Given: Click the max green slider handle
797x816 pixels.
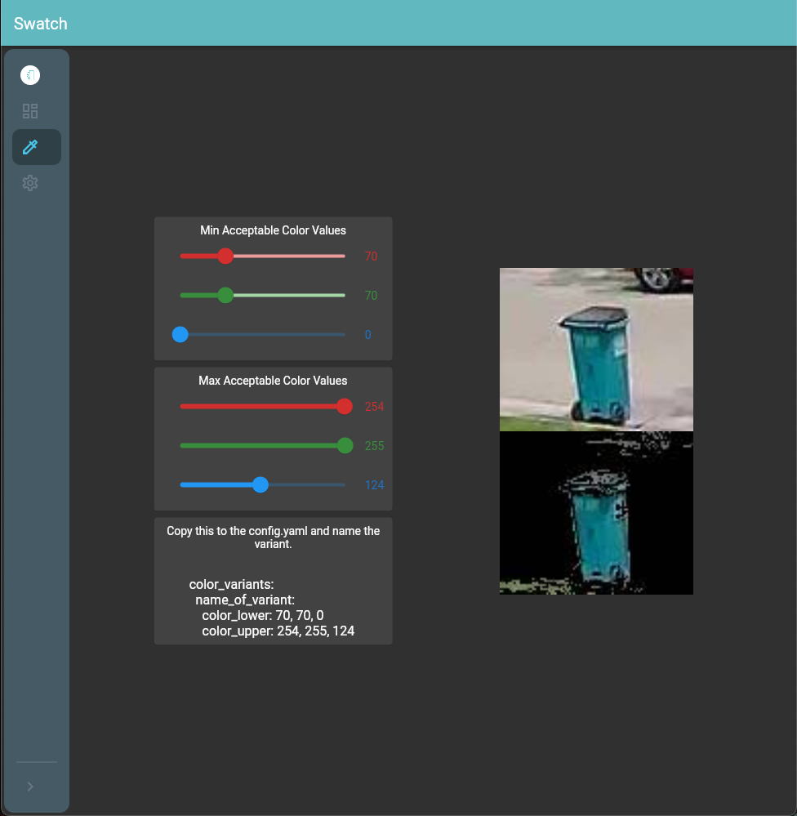Looking at the screenshot, I should point(345,446).
